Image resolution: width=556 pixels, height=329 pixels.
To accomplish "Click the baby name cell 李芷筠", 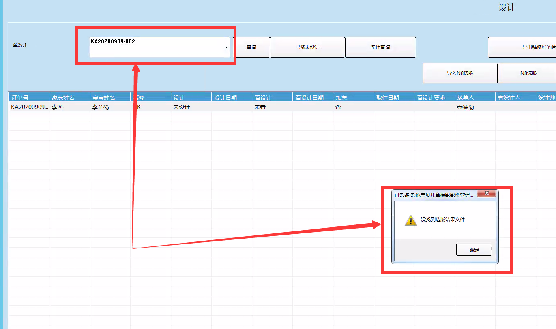I will click(110, 107).
